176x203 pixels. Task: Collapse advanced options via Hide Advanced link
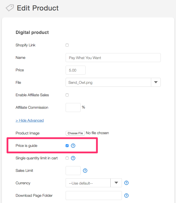pos(30,120)
